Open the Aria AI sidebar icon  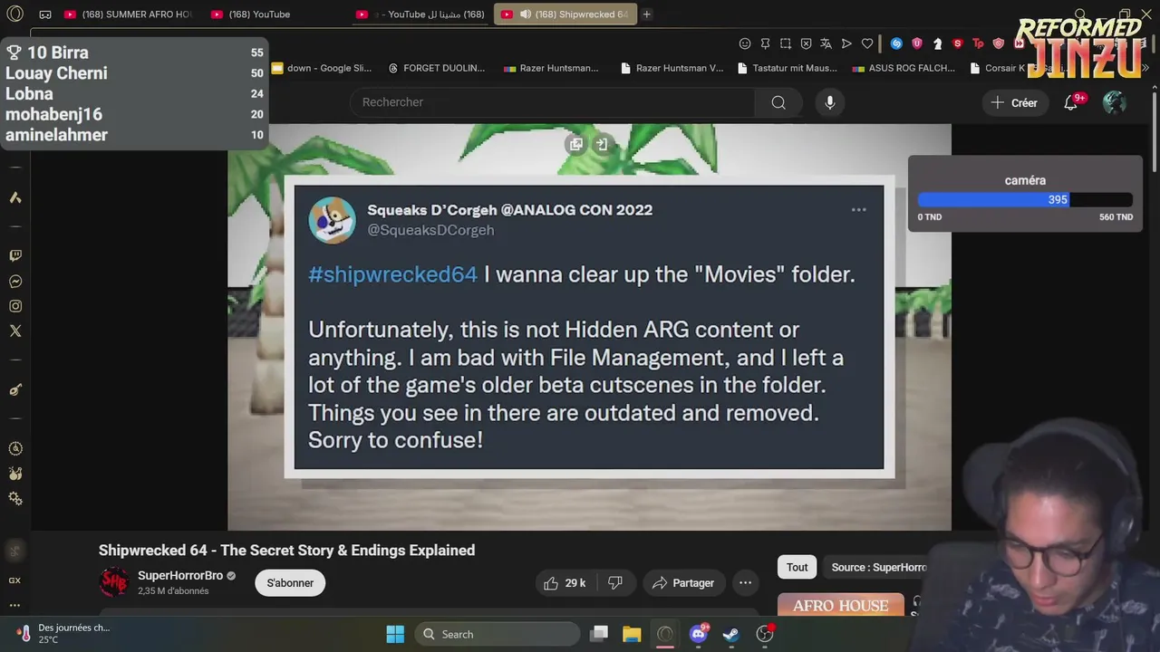pos(15,197)
